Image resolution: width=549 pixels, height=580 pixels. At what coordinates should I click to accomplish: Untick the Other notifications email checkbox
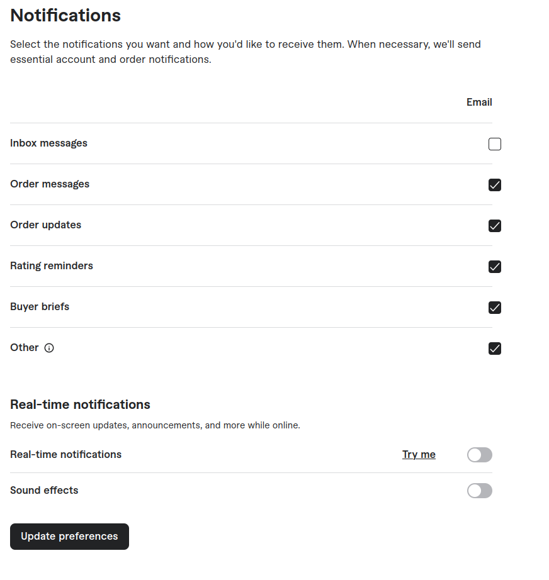(495, 349)
